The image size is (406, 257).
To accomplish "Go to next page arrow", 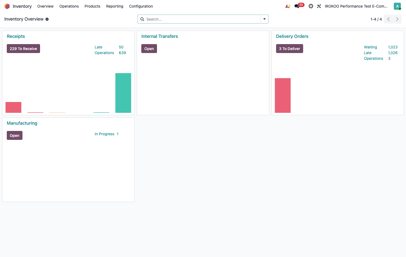I will pyautogui.click(x=397, y=19).
